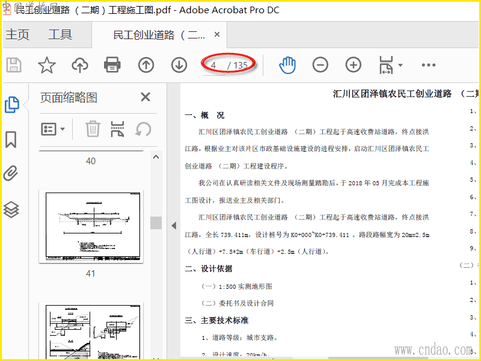
Task: Open the Bookmarks sidebar panel
Action: point(11,140)
